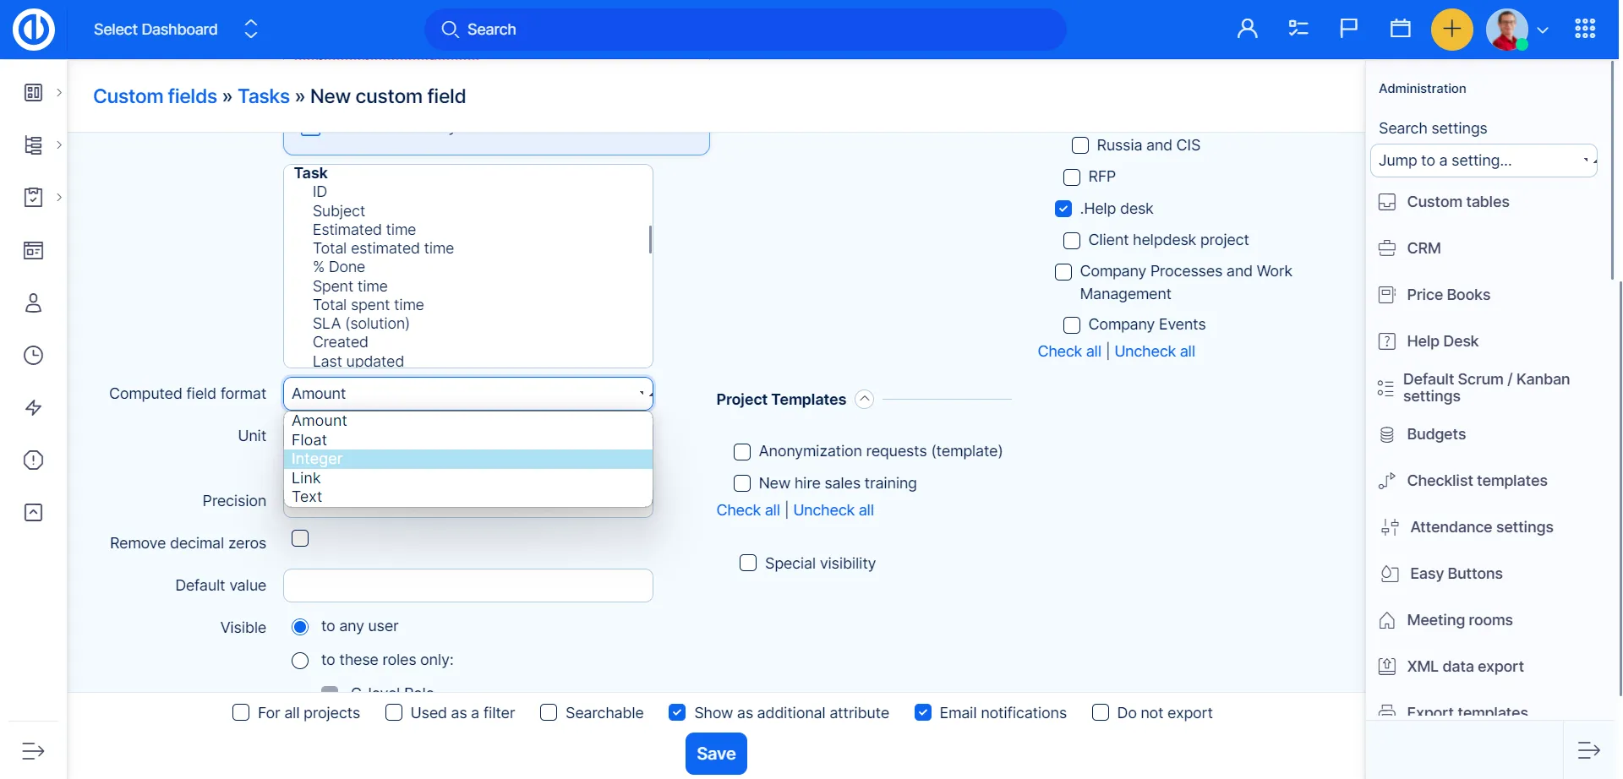This screenshot has height=779, width=1623.
Task: Click the yellow plus quick-add button
Action: 1451,30
